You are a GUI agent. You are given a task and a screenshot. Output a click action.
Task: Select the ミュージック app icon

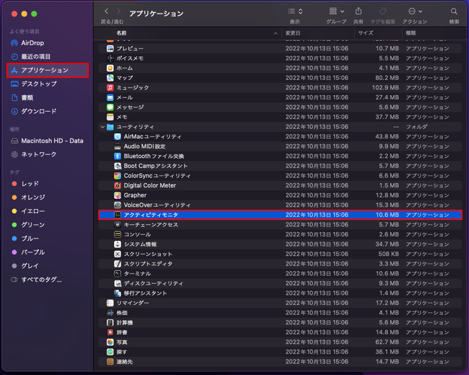point(110,88)
